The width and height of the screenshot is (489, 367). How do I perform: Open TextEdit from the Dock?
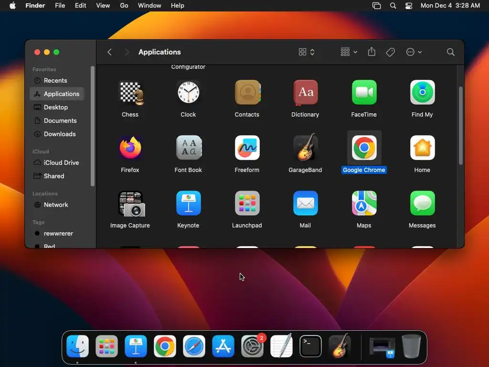(282, 345)
